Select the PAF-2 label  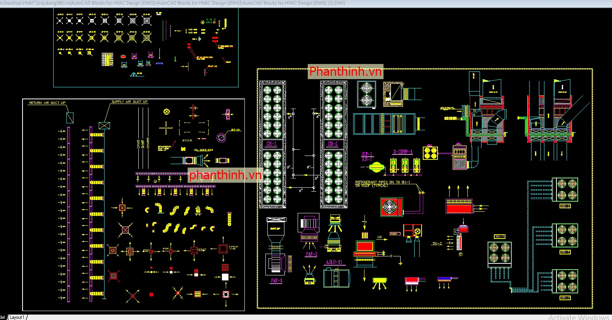point(312,254)
